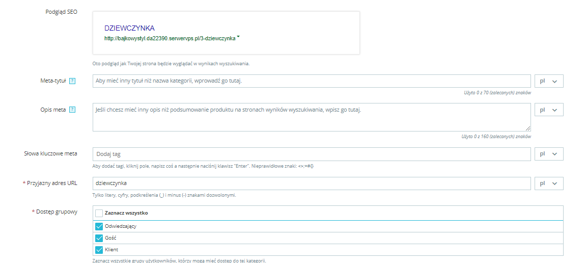Open the language dropdown for Słowa kluczowe meta

(549, 154)
